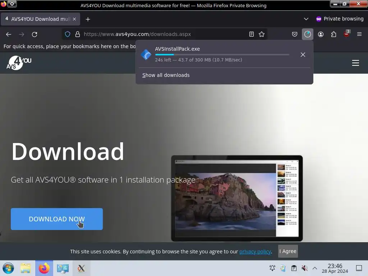Image resolution: width=368 pixels, height=276 pixels.
Task: Reload the current page
Action: point(34,34)
